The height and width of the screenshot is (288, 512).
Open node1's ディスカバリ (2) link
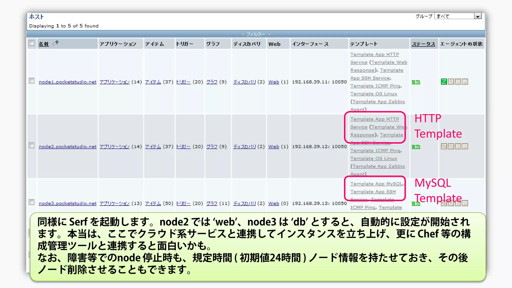[244, 82]
